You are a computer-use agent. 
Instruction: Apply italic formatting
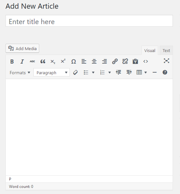tap(22, 61)
